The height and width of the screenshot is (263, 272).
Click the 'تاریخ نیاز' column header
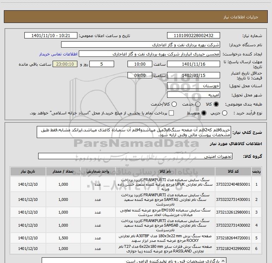28,171
